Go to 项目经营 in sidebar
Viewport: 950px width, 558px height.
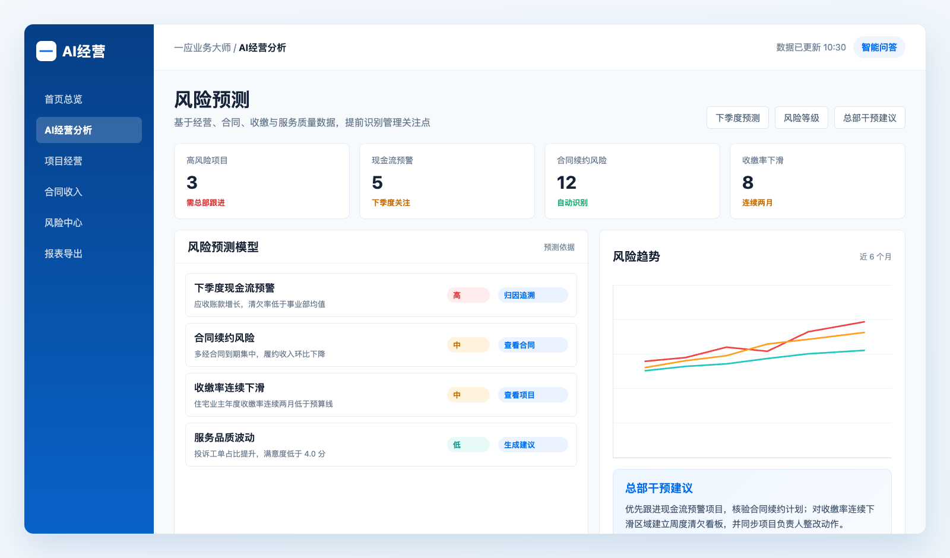click(89, 161)
